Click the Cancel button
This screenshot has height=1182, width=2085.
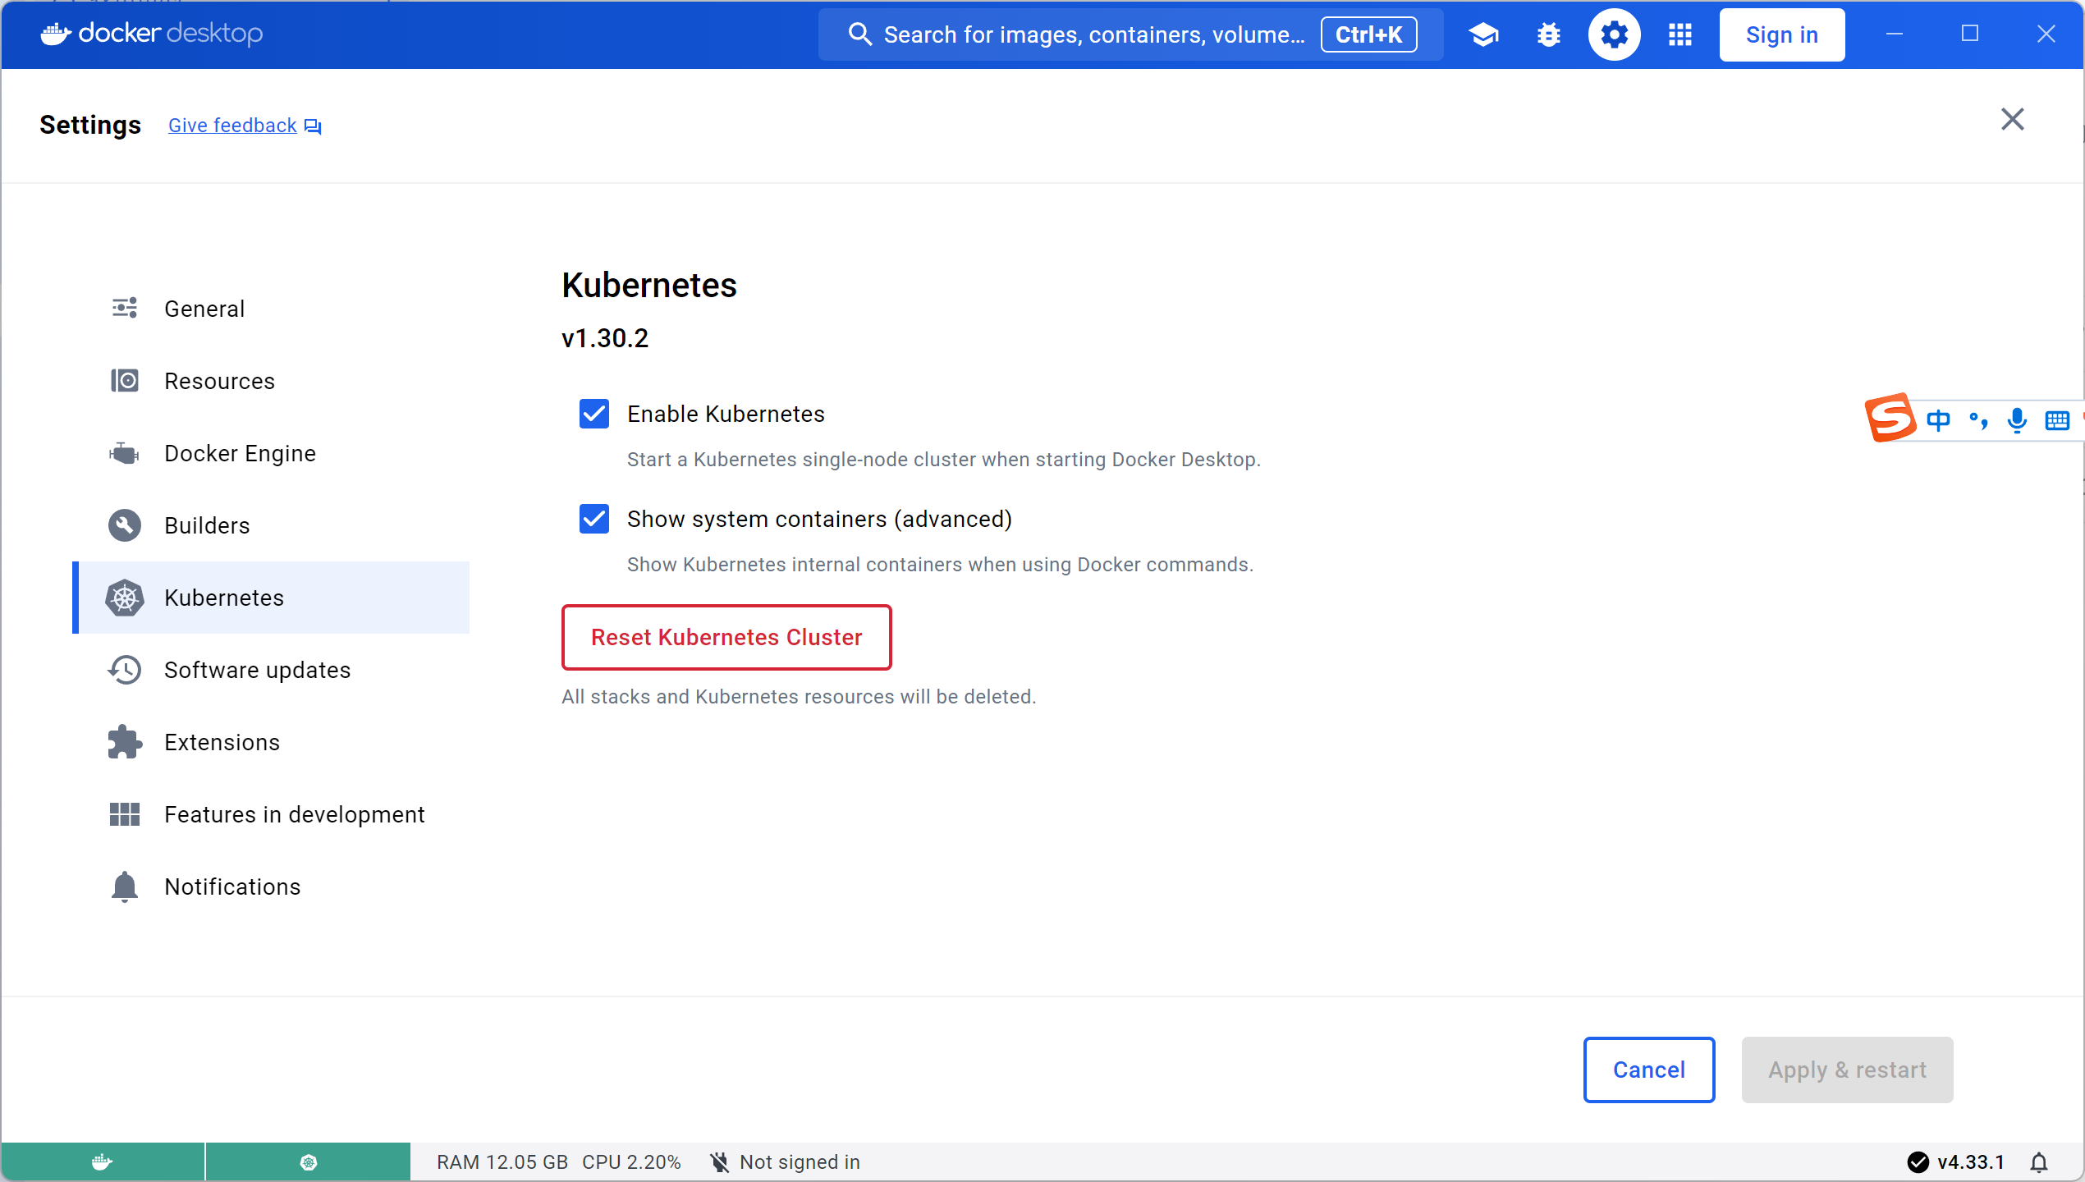tap(1649, 1070)
